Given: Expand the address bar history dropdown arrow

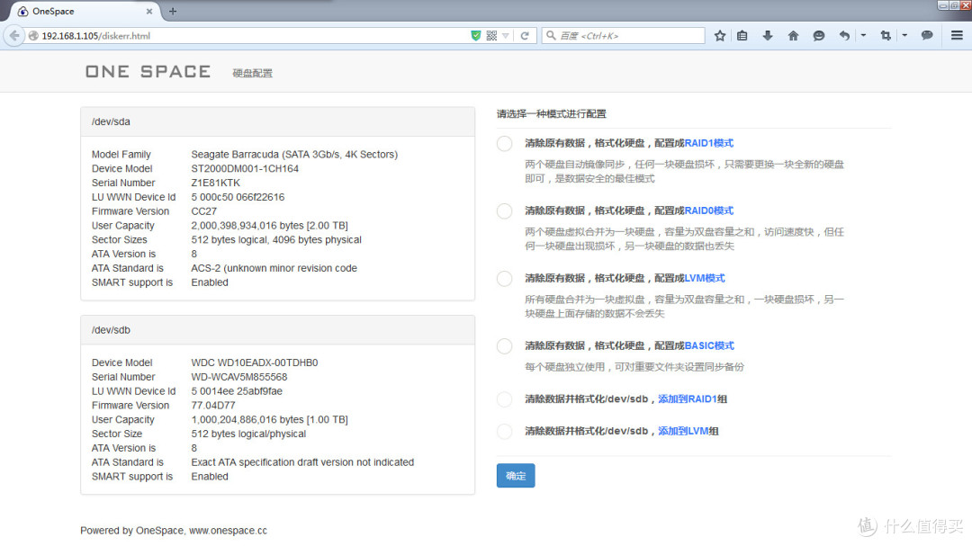Looking at the screenshot, I should click(506, 36).
